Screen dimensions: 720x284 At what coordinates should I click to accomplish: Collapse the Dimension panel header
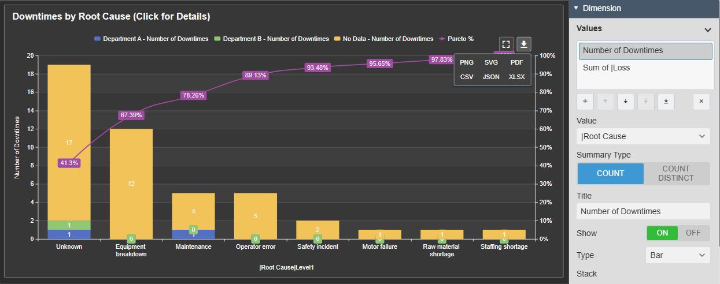coord(644,8)
